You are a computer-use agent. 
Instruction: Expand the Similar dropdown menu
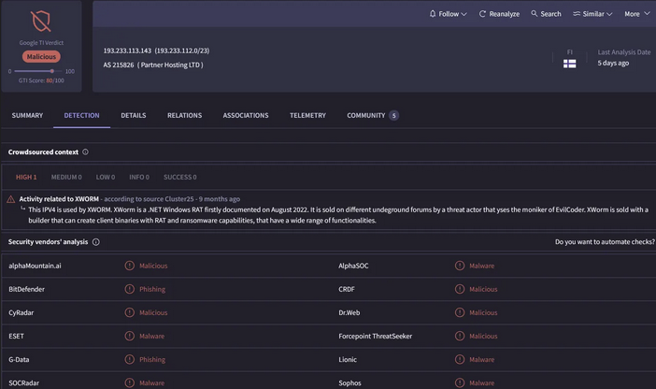(x=593, y=14)
